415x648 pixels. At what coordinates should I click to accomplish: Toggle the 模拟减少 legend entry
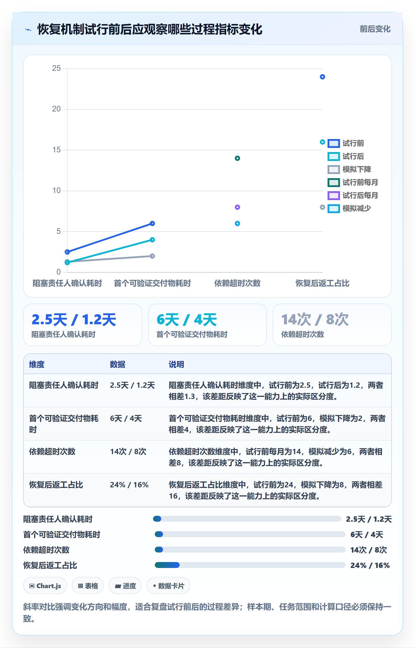[x=349, y=209]
